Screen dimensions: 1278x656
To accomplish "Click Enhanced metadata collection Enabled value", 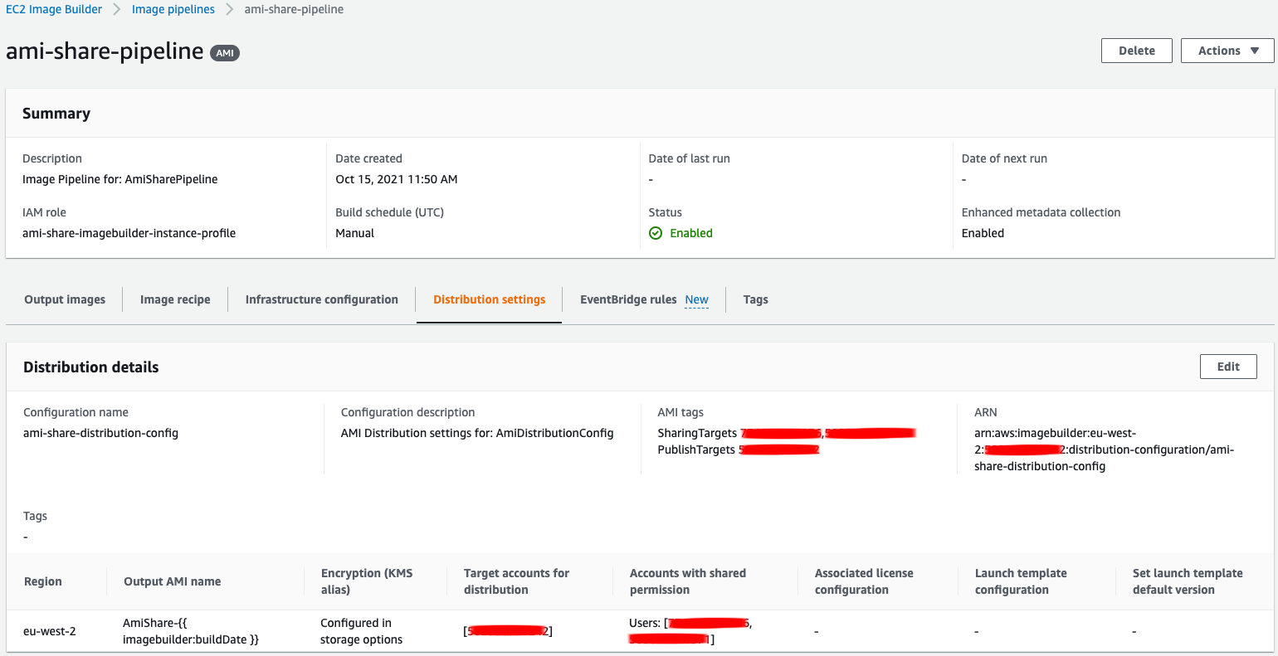I will click(x=983, y=233).
